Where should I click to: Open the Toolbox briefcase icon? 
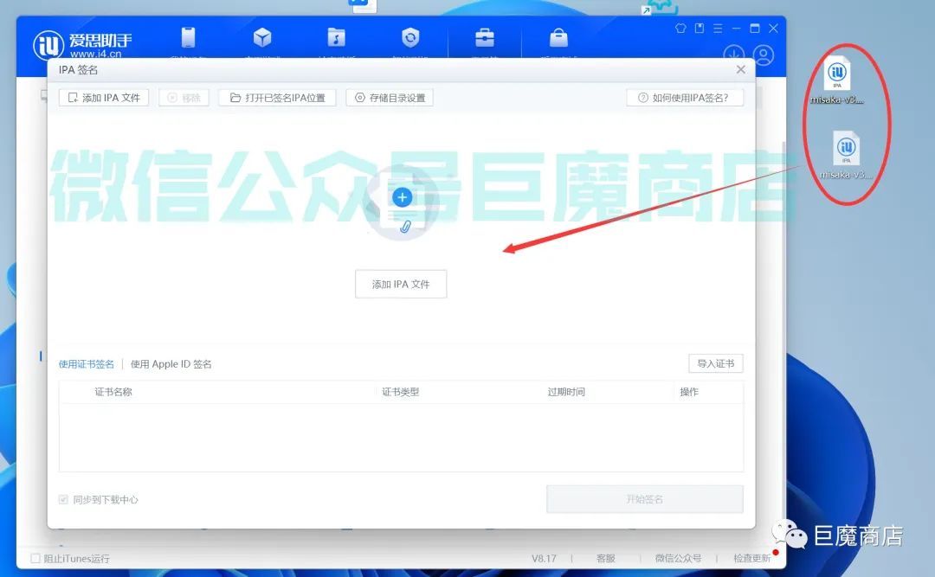(484, 37)
